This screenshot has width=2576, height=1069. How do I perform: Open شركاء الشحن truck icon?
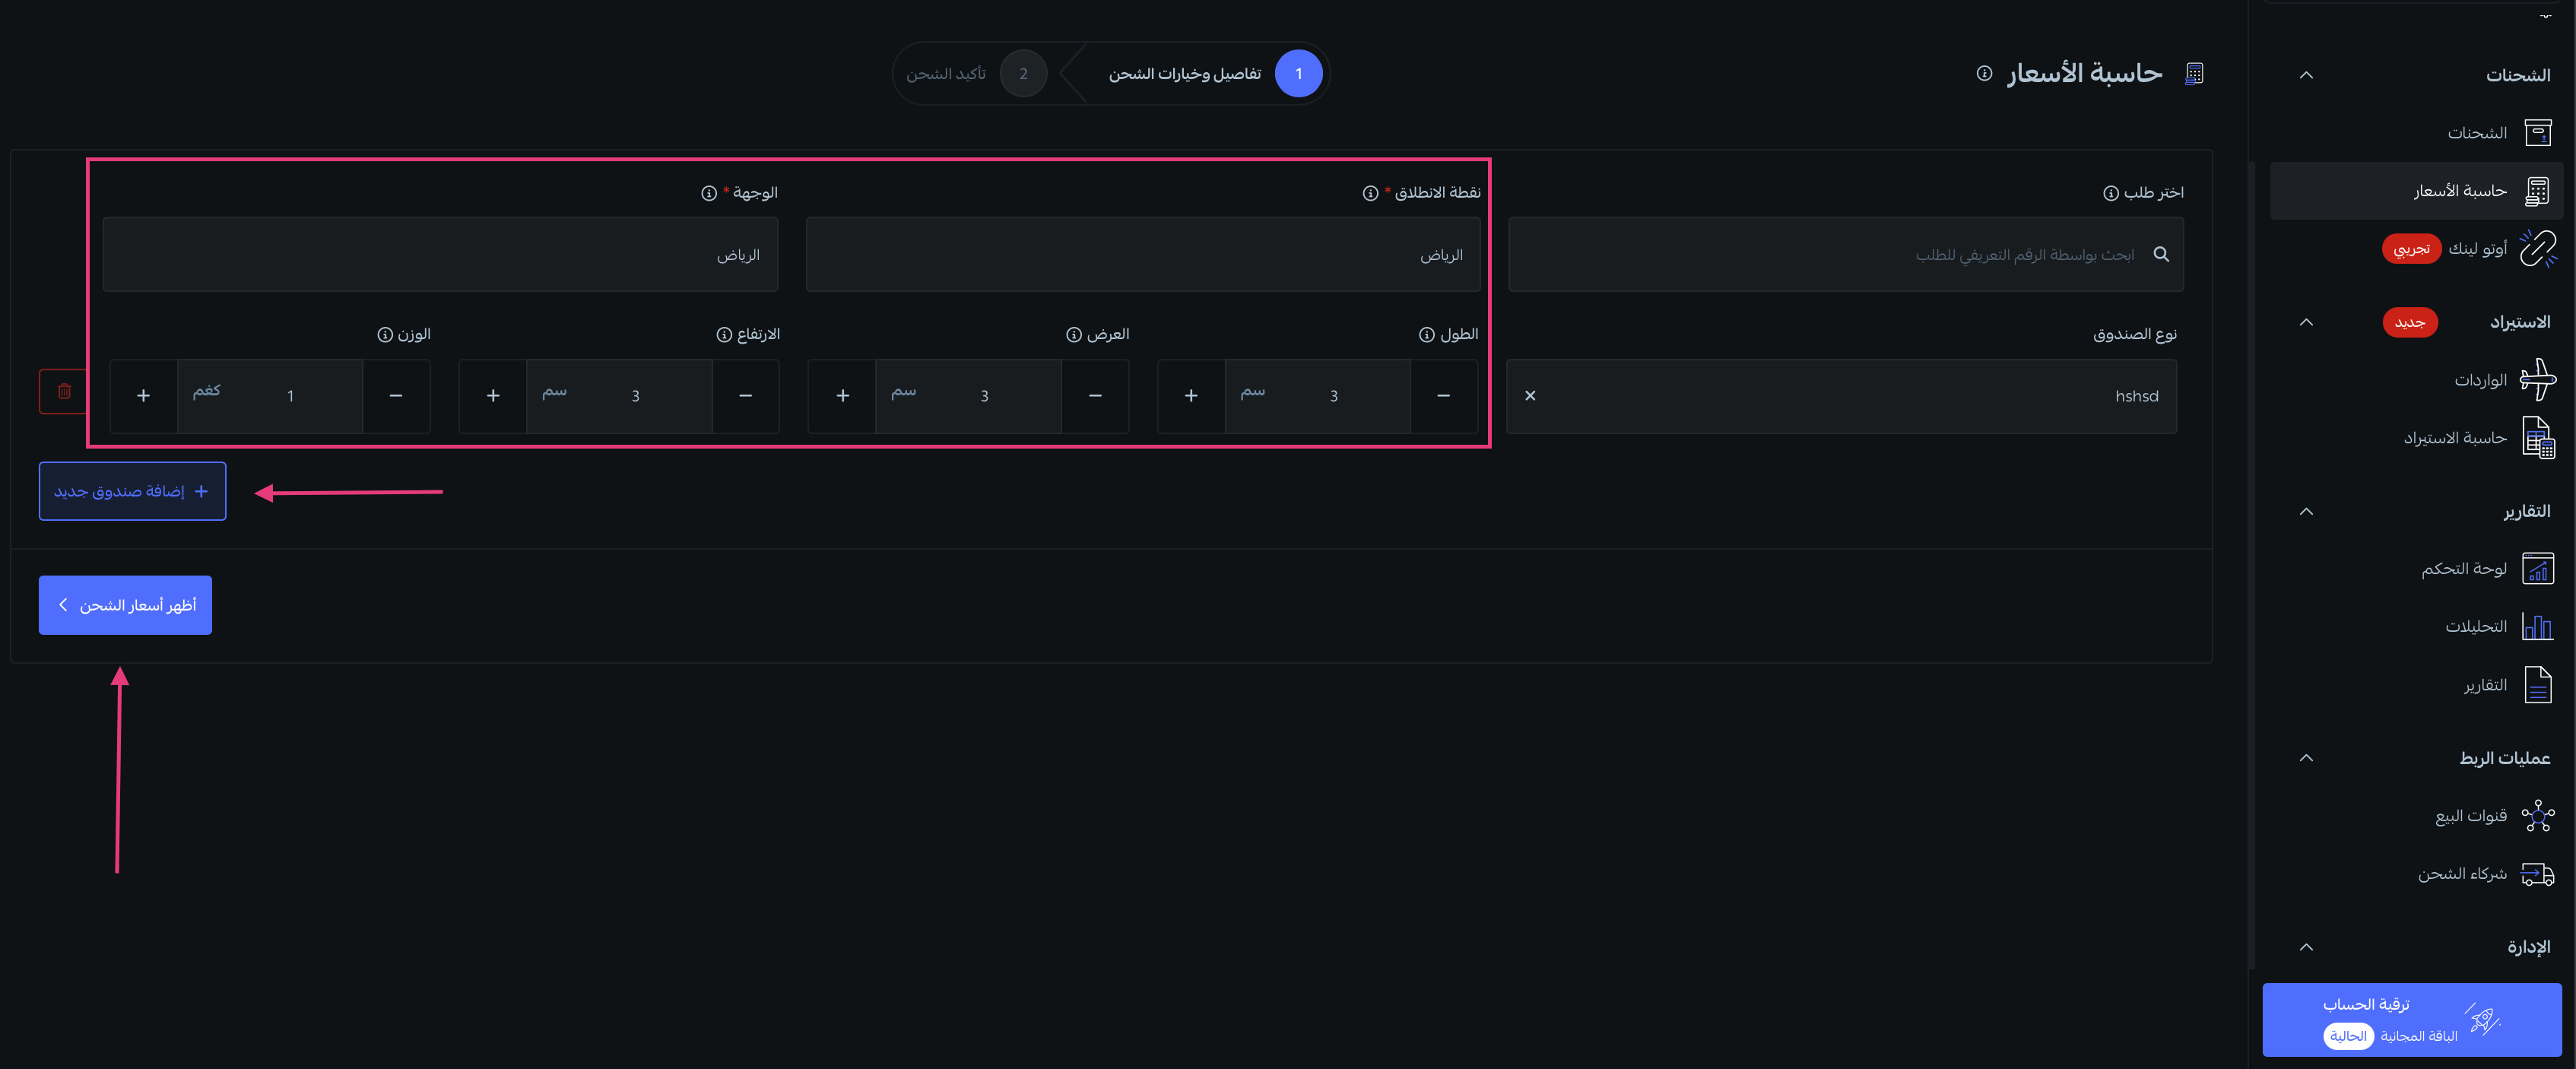(x=2537, y=874)
